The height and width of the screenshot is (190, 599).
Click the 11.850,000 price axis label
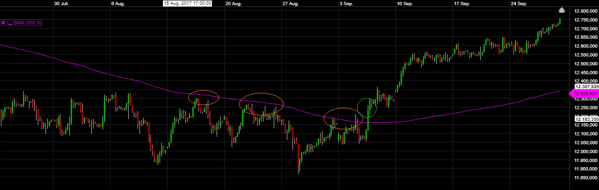586,178
